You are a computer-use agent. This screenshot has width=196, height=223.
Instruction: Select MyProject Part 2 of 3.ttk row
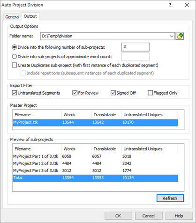pyautogui.click(x=95, y=164)
